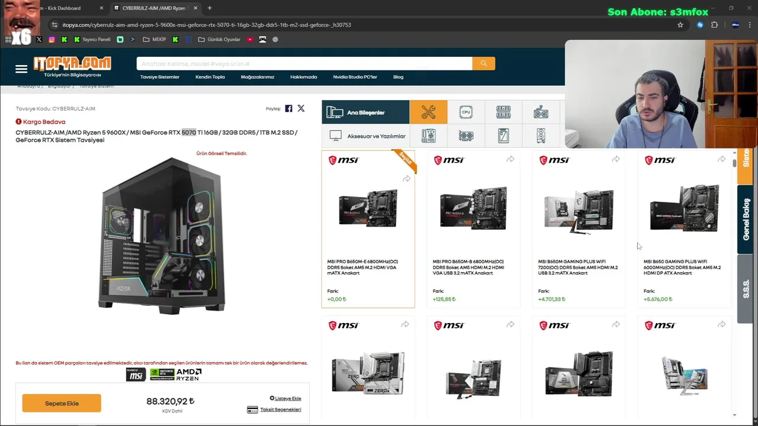
Task: Open the apps grid icon in bookmarks bar
Action: (8, 40)
